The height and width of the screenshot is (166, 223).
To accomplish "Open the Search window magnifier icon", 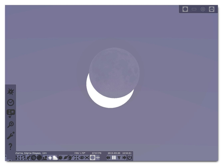I will 10,124.
